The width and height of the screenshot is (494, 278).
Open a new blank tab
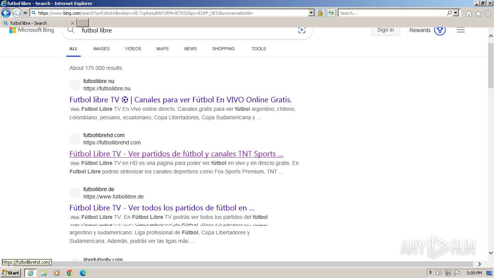coord(83,23)
